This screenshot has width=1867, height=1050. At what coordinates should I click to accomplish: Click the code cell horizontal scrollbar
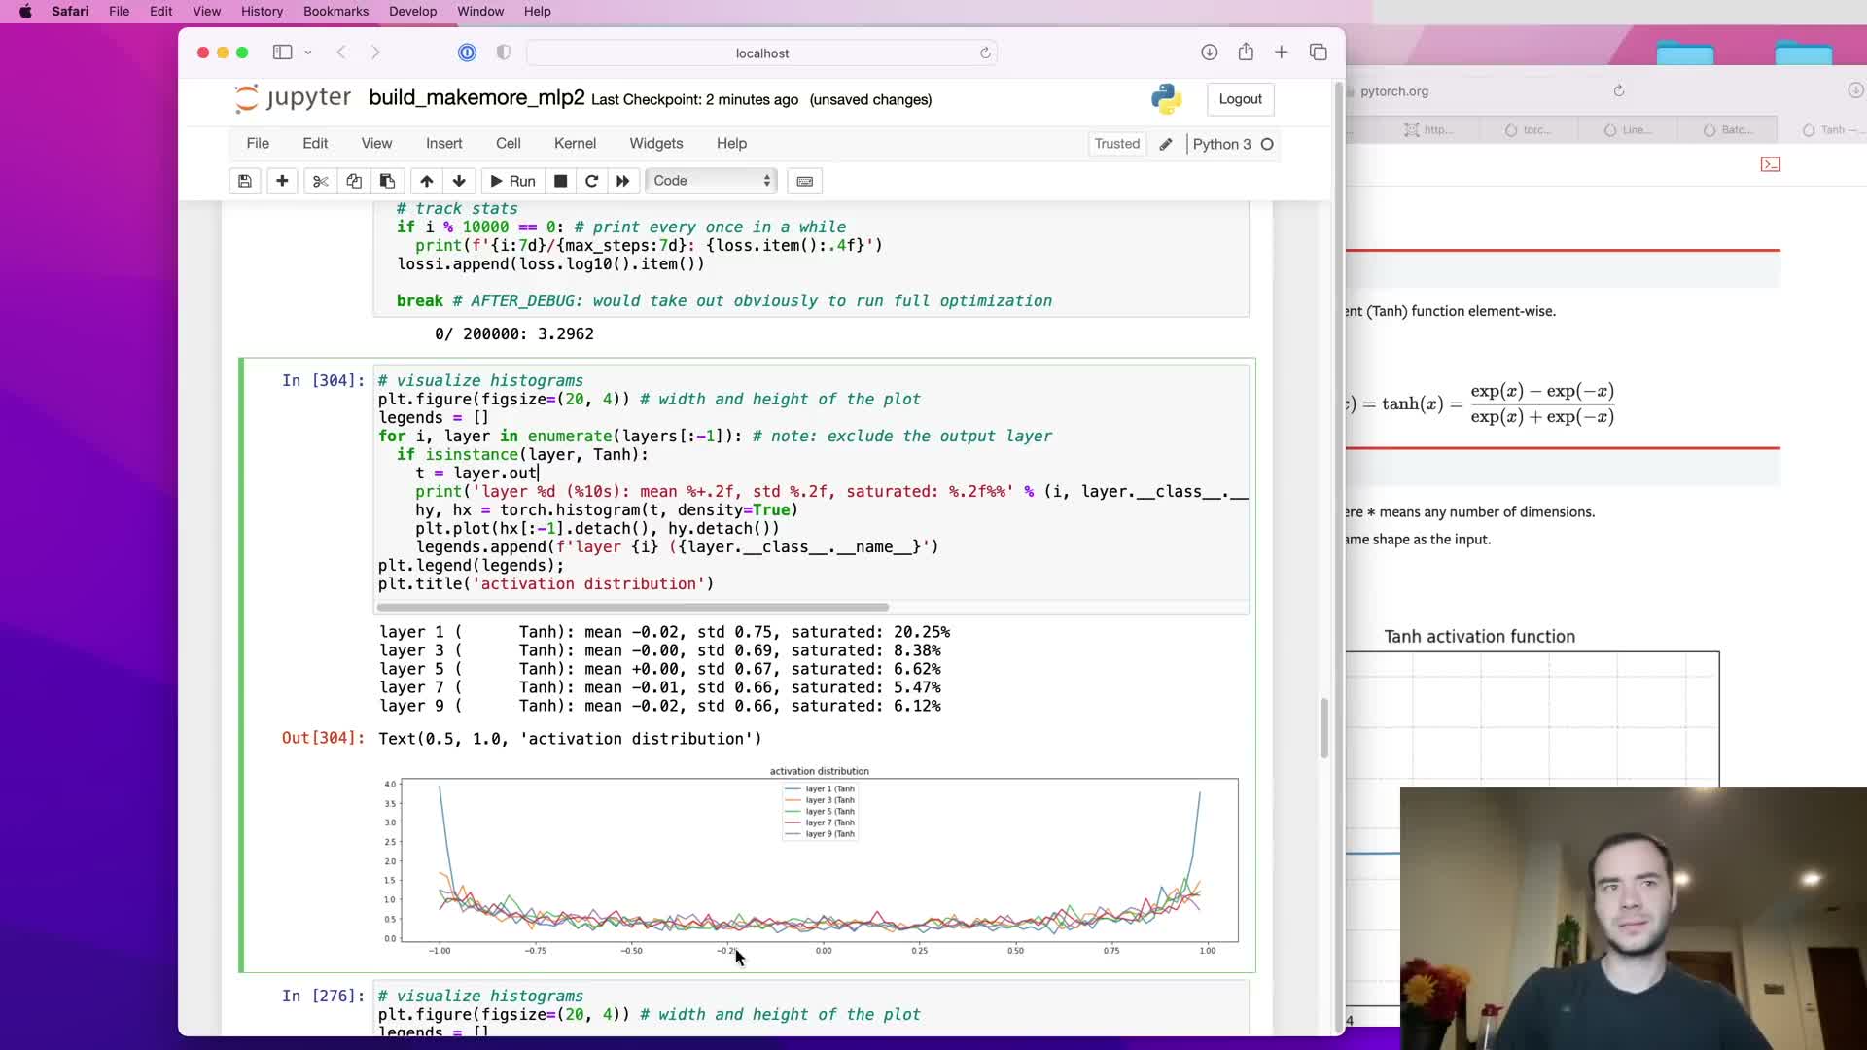pyautogui.click(x=632, y=607)
